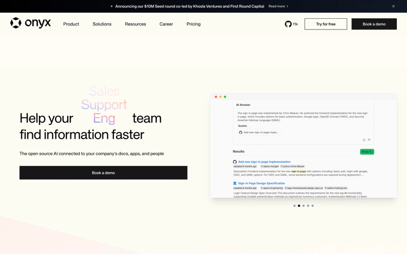Open the Resources menu
The image size is (407, 254).
(136, 24)
